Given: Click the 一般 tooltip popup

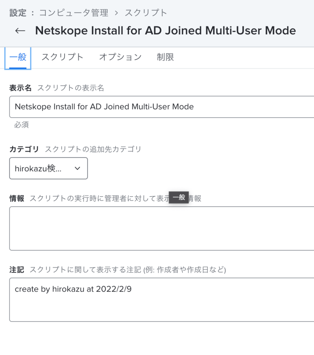Looking at the screenshot, I should (x=179, y=197).
